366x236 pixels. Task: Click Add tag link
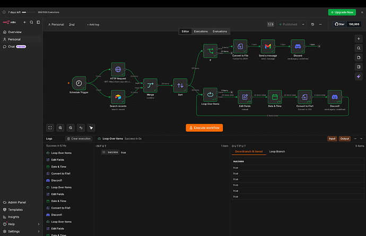coord(93,25)
